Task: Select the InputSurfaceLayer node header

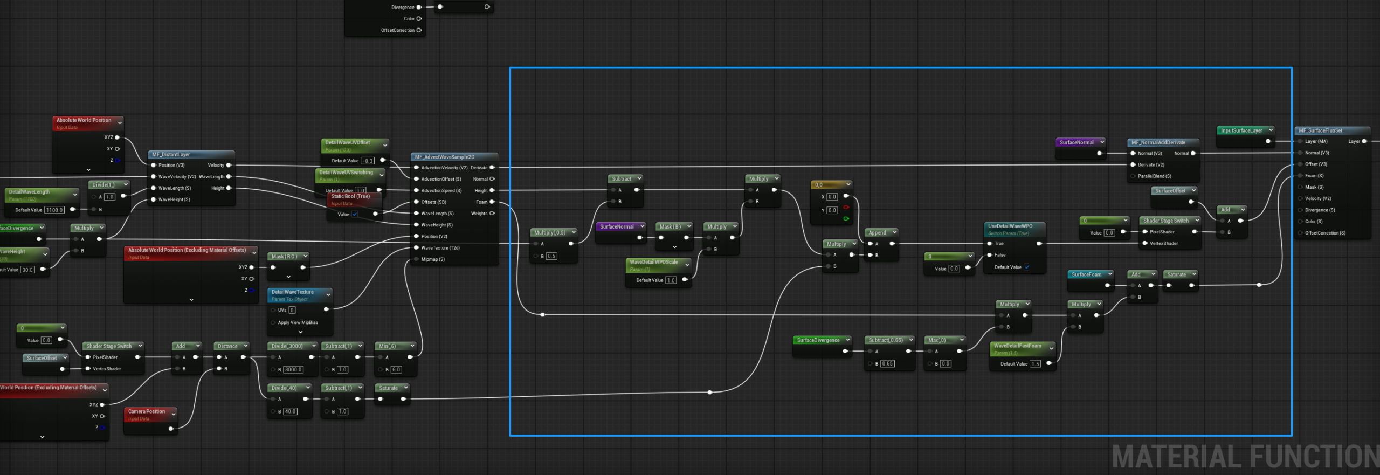Action: coord(1241,130)
